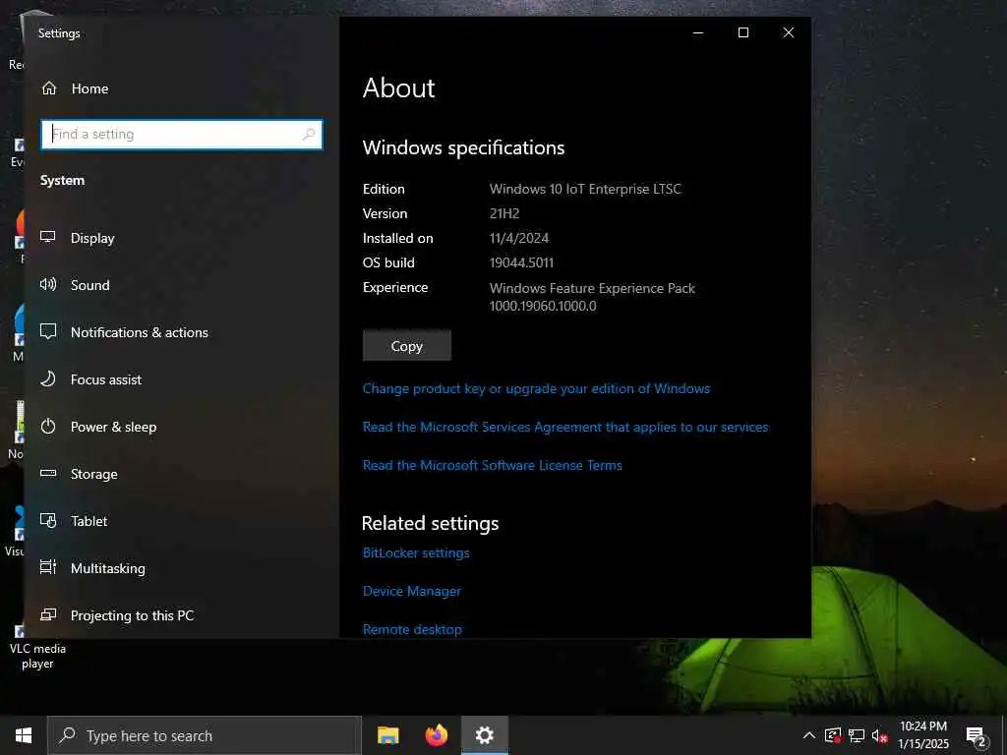This screenshot has width=1007, height=755.
Task: Open the Action Center notifications icon
Action: point(976,736)
